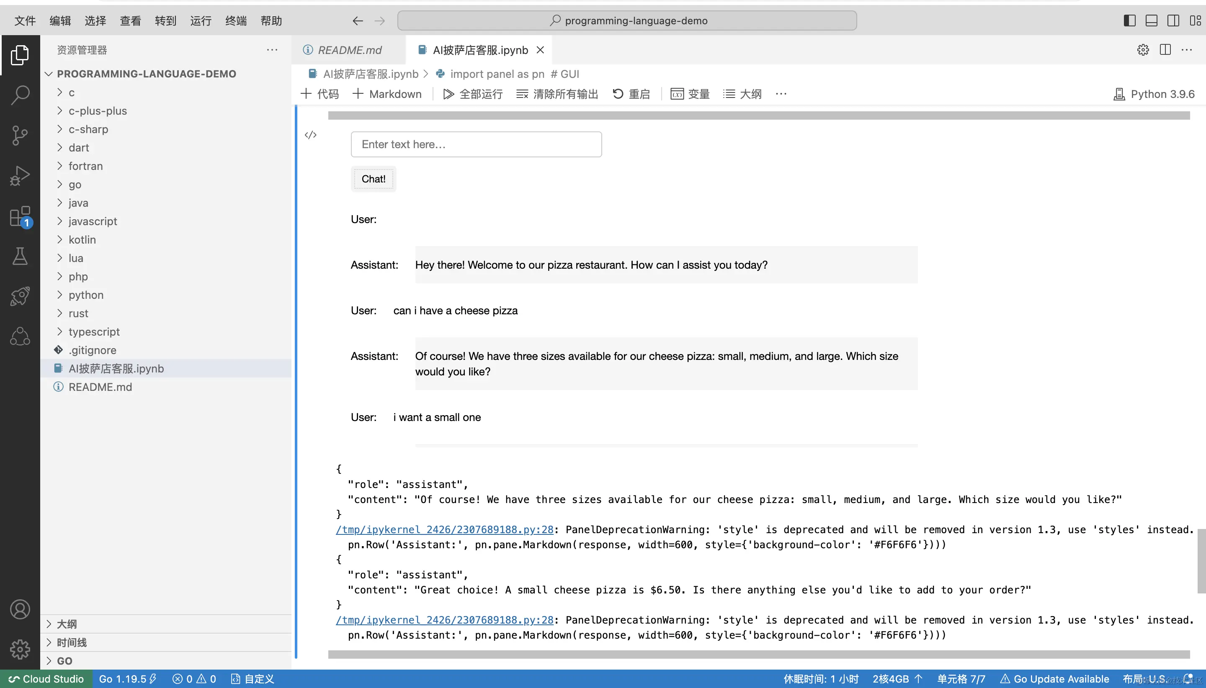This screenshot has width=1206, height=688.
Task: Toggle the primary sidebar visibility
Action: [x=1129, y=21]
